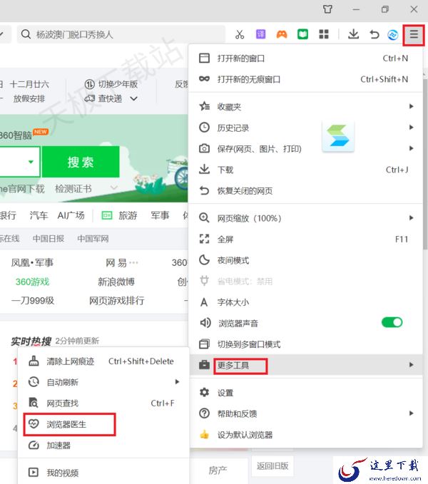Click the speaker icon beside 浏览器声音

point(205,323)
